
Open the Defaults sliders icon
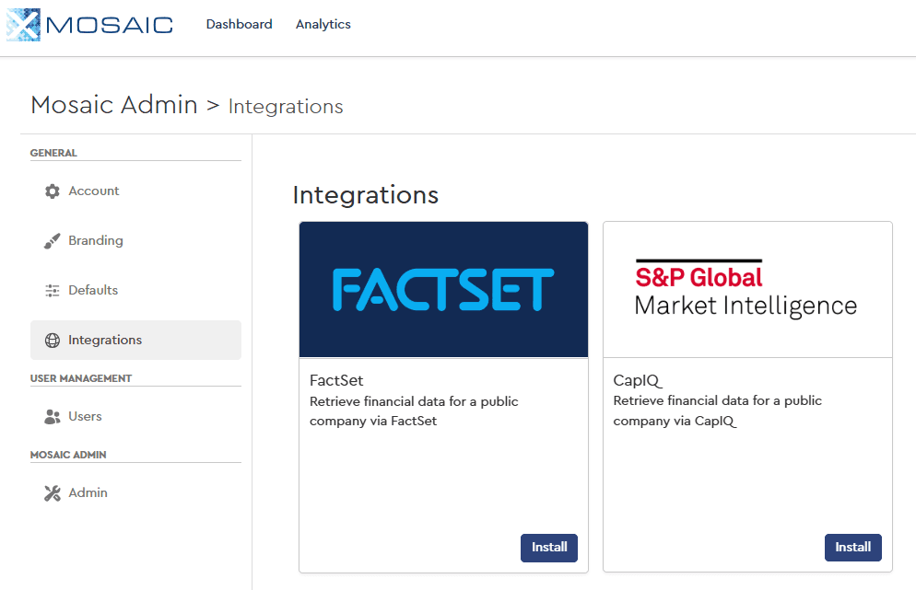coord(53,289)
